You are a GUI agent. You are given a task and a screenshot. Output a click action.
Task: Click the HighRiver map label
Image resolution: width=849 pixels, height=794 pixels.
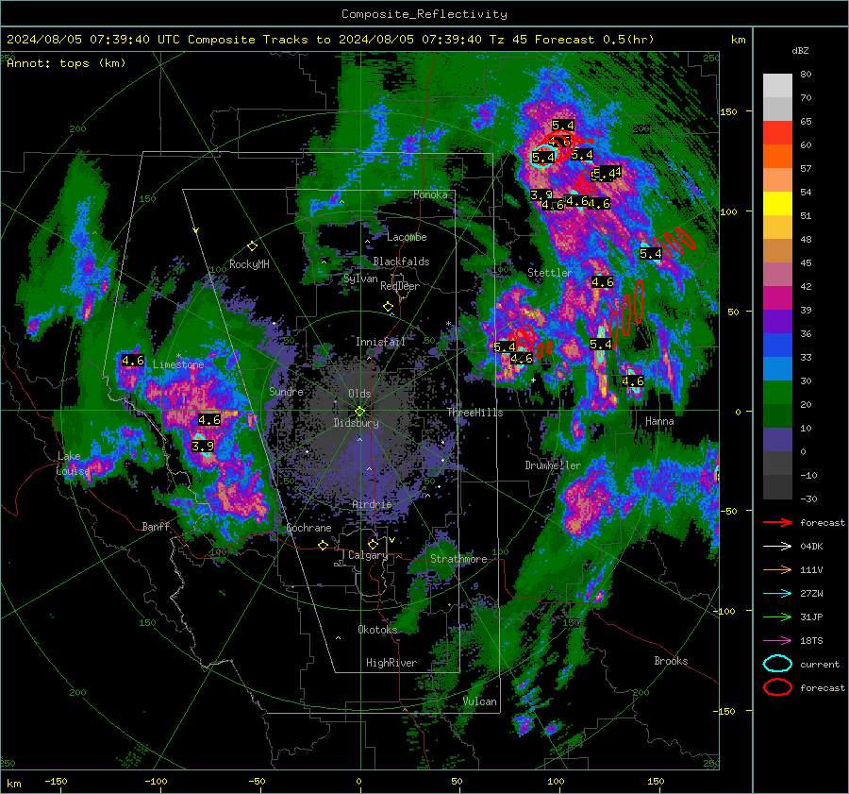(391, 663)
